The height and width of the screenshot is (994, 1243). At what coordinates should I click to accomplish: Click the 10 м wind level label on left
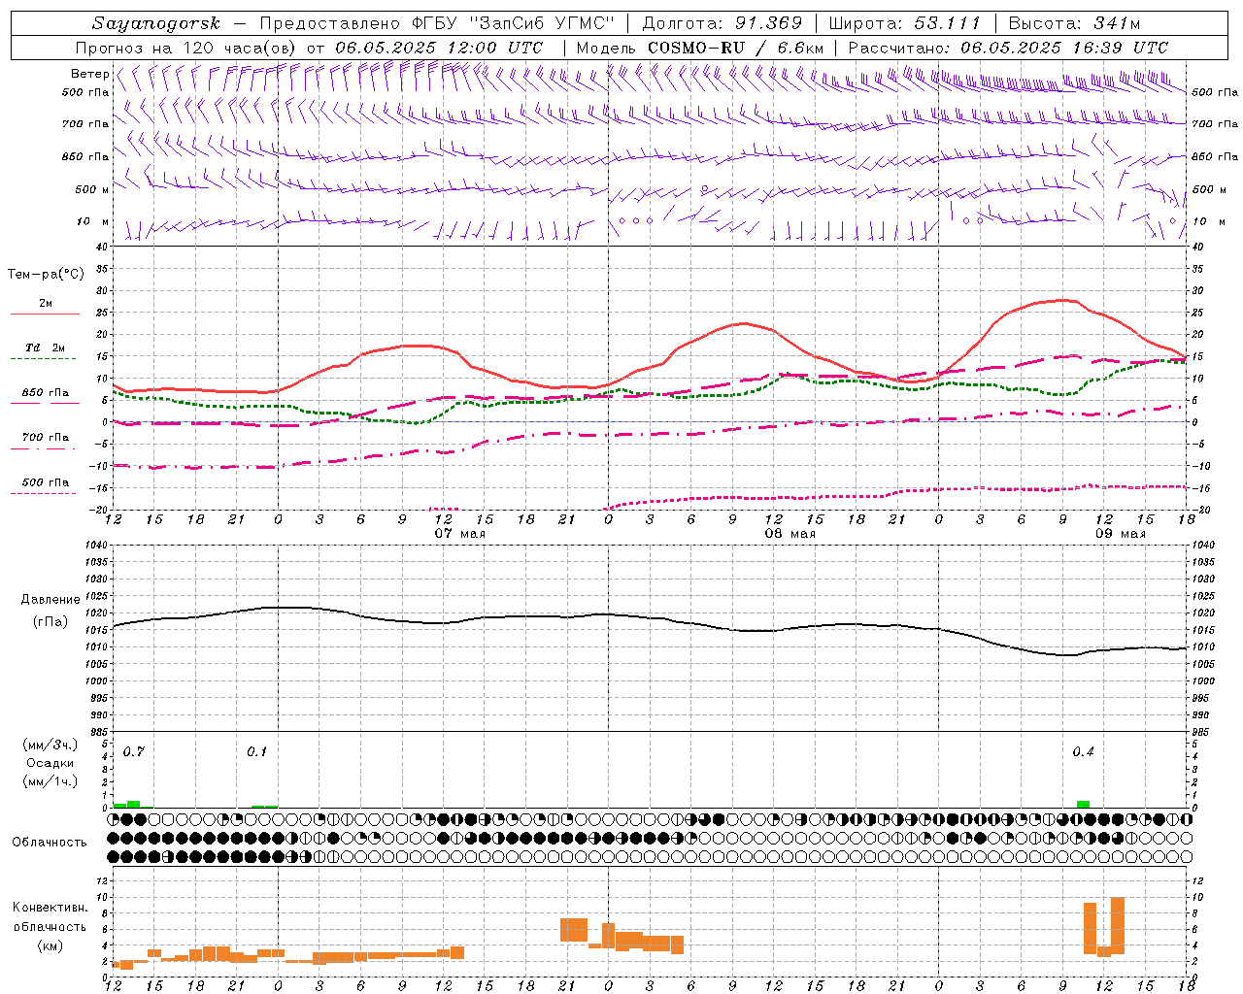[92, 221]
